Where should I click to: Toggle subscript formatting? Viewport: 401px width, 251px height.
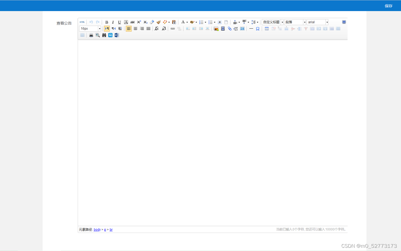145,22
